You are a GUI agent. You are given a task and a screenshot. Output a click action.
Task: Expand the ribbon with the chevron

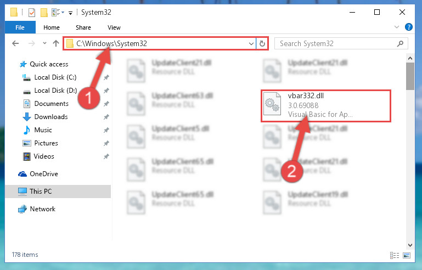click(x=396, y=27)
